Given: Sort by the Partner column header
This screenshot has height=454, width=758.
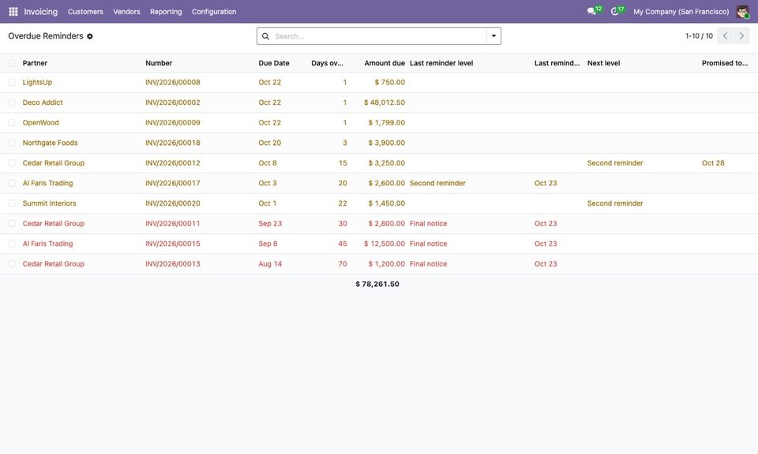Looking at the screenshot, I should pos(35,63).
